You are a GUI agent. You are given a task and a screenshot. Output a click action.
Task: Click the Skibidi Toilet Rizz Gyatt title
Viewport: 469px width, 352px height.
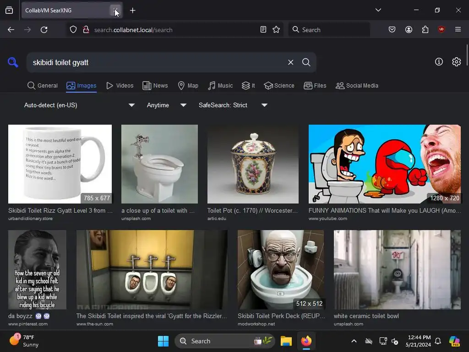[60, 211]
